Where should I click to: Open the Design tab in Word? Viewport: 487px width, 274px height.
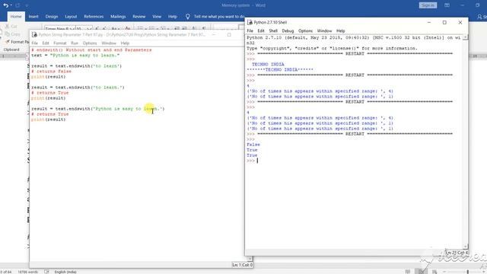(x=52, y=17)
